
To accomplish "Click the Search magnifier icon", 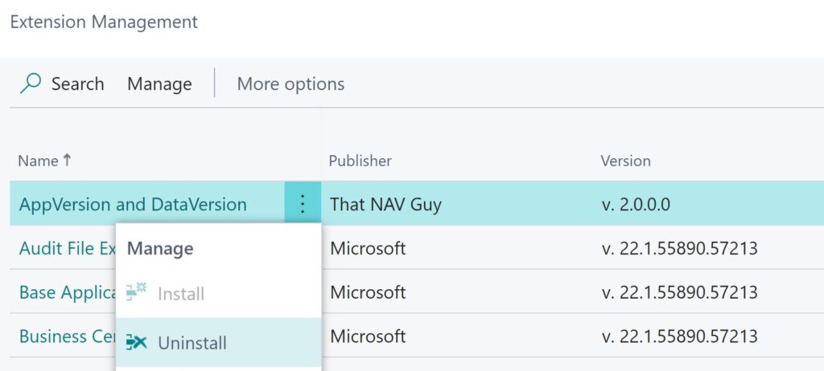I will tap(31, 84).
